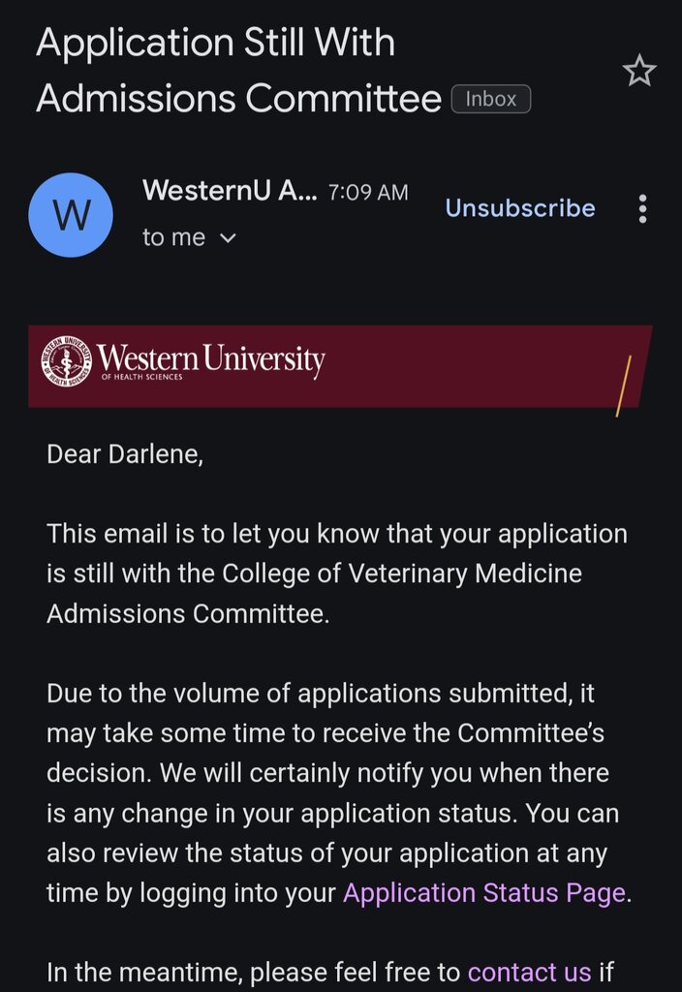
Task: Tap "OF HEALTH SCIENCES" subtitle in banner
Action: point(141,377)
